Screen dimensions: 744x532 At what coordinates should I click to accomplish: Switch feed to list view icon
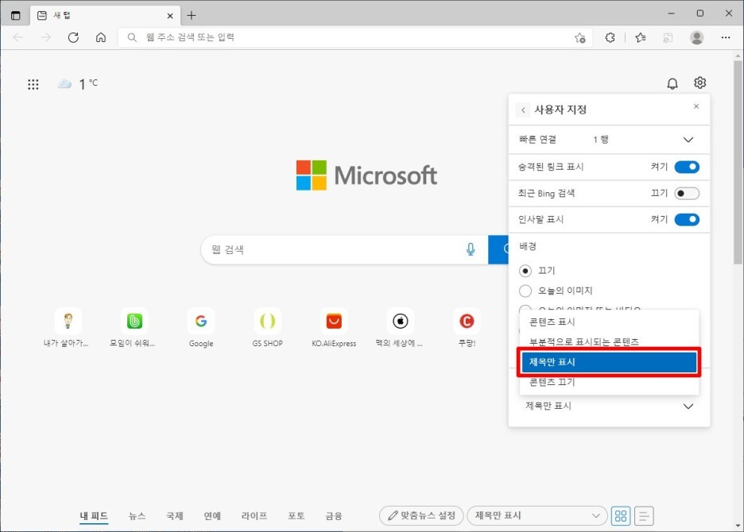pos(644,516)
